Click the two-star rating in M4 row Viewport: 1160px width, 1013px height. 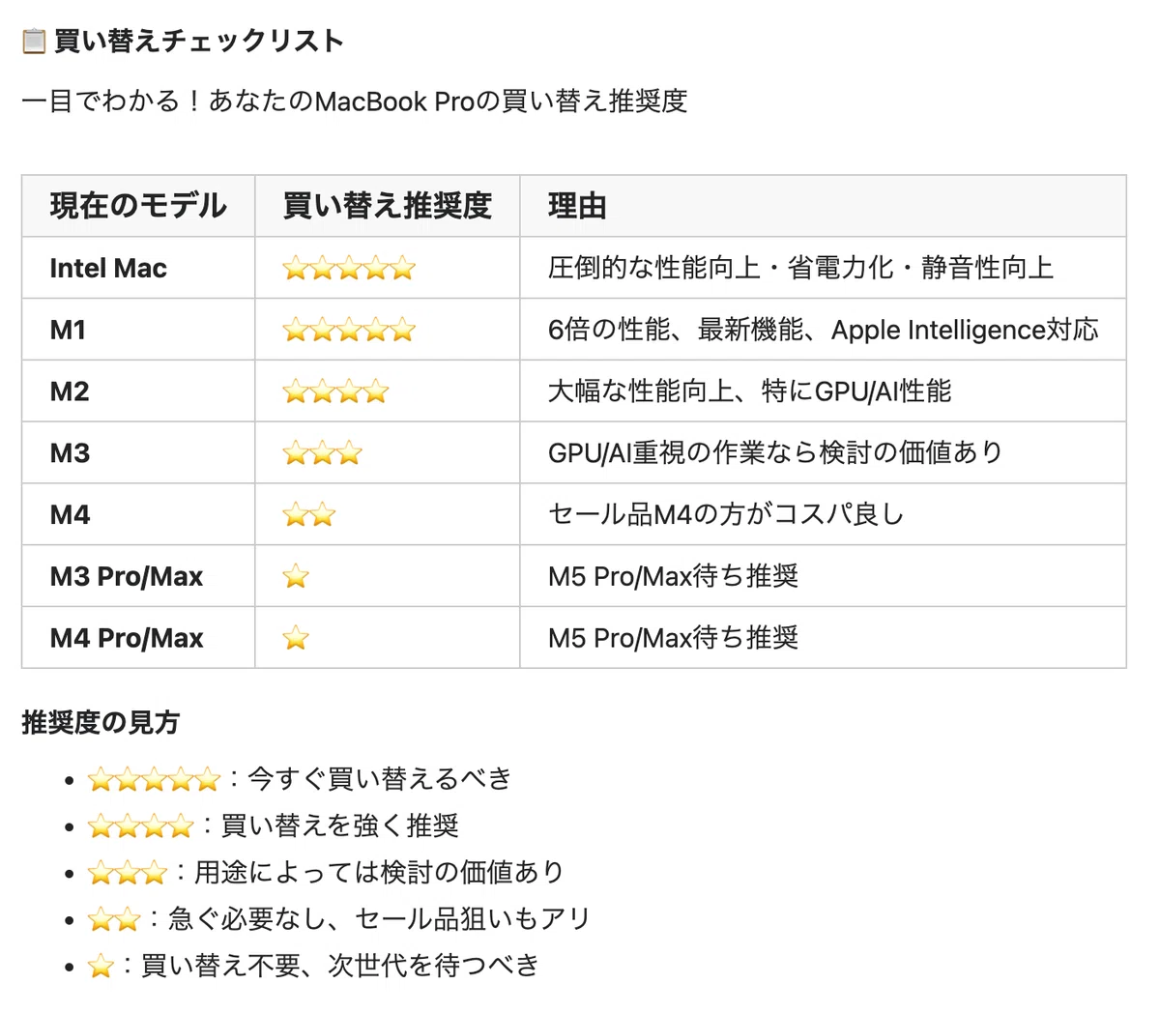[x=309, y=515]
